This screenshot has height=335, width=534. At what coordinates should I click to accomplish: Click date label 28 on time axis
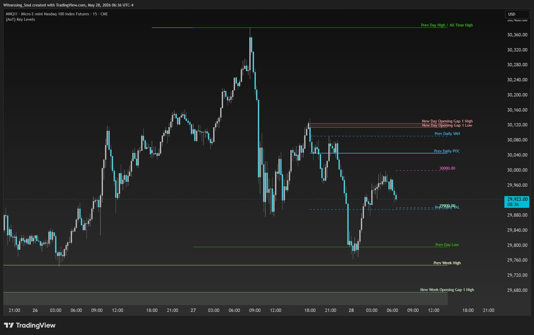pos(351,310)
